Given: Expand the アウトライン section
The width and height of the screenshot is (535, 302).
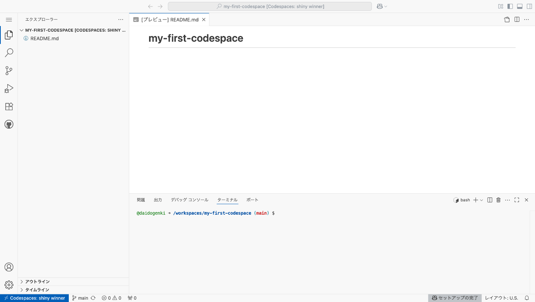Looking at the screenshot, I should point(73,282).
